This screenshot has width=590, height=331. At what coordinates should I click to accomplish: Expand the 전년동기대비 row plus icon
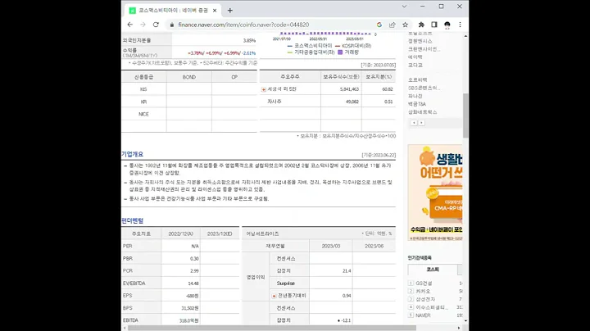(x=274, y=296)
